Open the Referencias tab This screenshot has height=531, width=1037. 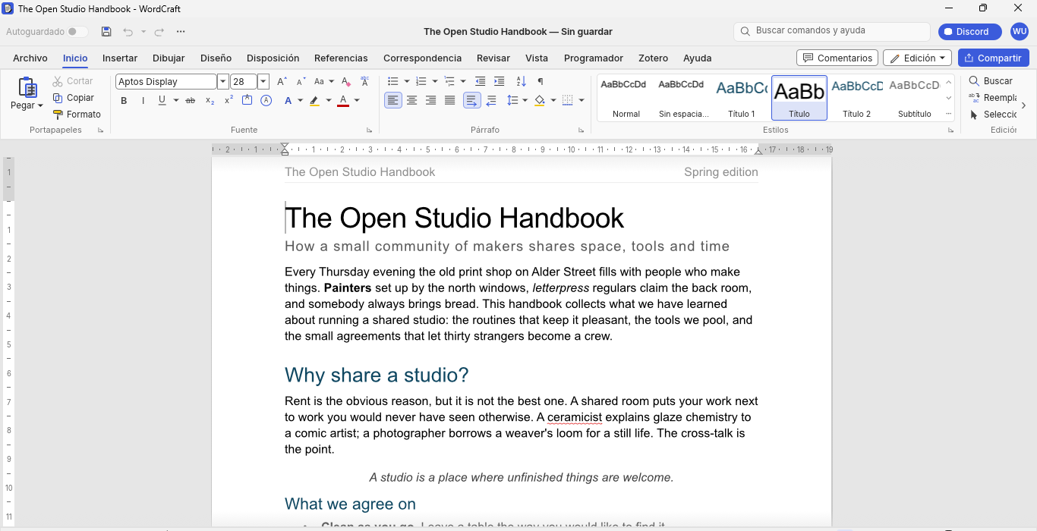click(341, 58)
